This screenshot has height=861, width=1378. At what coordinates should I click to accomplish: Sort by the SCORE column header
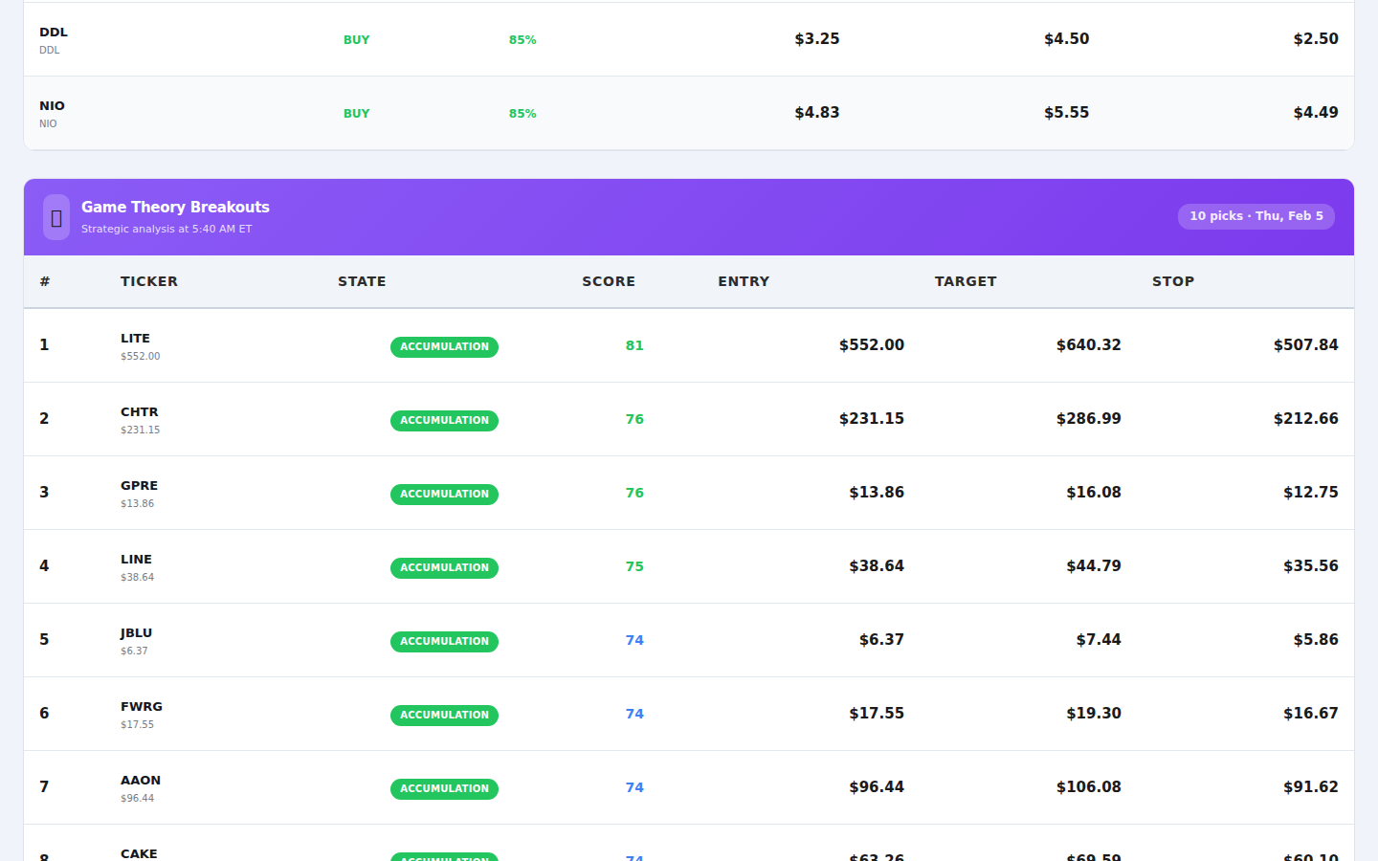pos(608,281)
